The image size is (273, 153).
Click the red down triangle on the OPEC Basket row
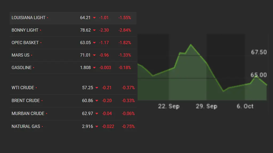click(94, 43)
